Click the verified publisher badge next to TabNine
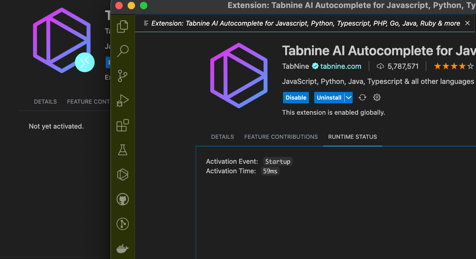 coord(315,66)
